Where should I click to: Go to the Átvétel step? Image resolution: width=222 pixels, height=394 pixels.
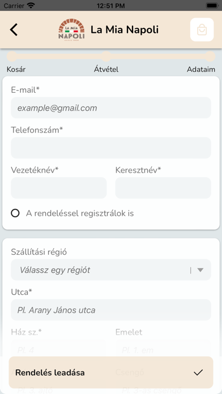pyautogui.click(x=106, y=70)
